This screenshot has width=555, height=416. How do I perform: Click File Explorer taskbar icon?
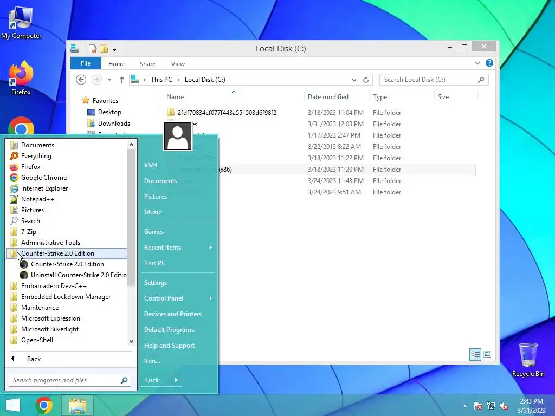click(x=78, y=405)
